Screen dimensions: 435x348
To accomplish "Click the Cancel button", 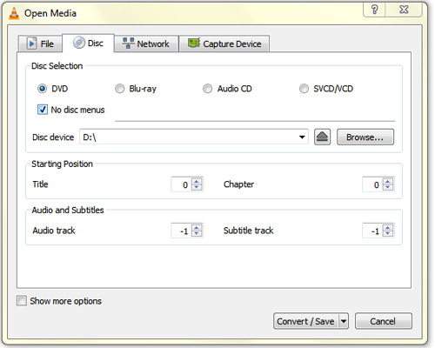I will 383,321.
